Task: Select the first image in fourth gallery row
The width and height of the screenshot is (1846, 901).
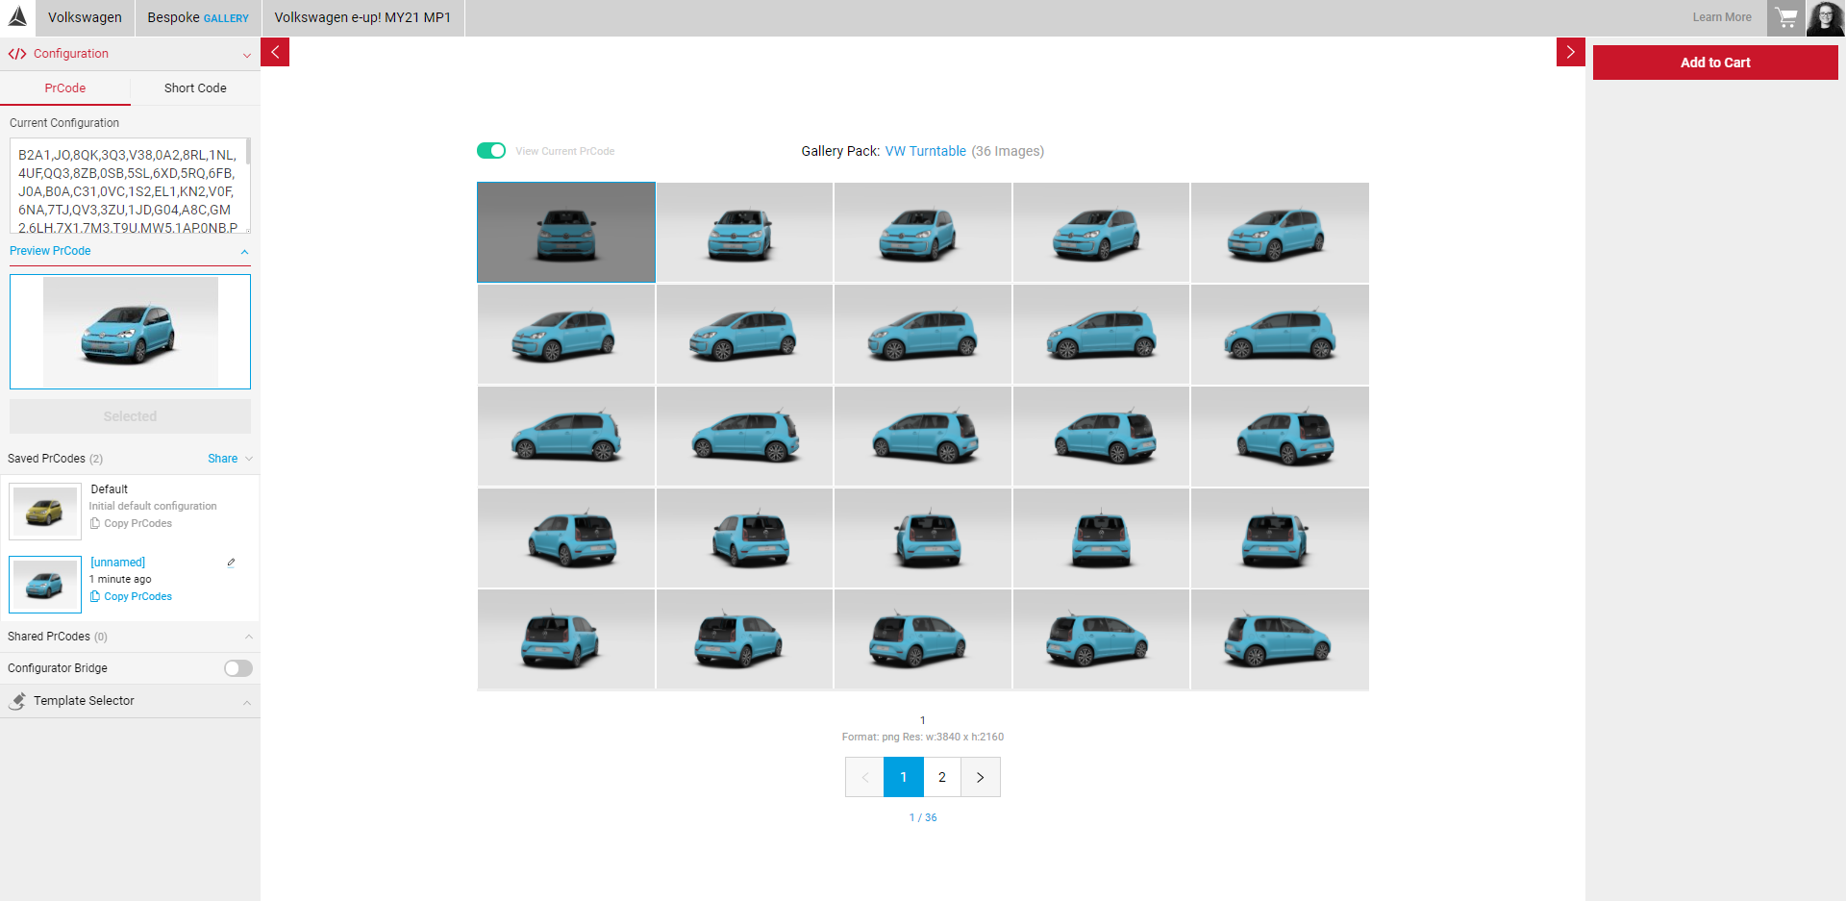Action: tap(566, 538)
